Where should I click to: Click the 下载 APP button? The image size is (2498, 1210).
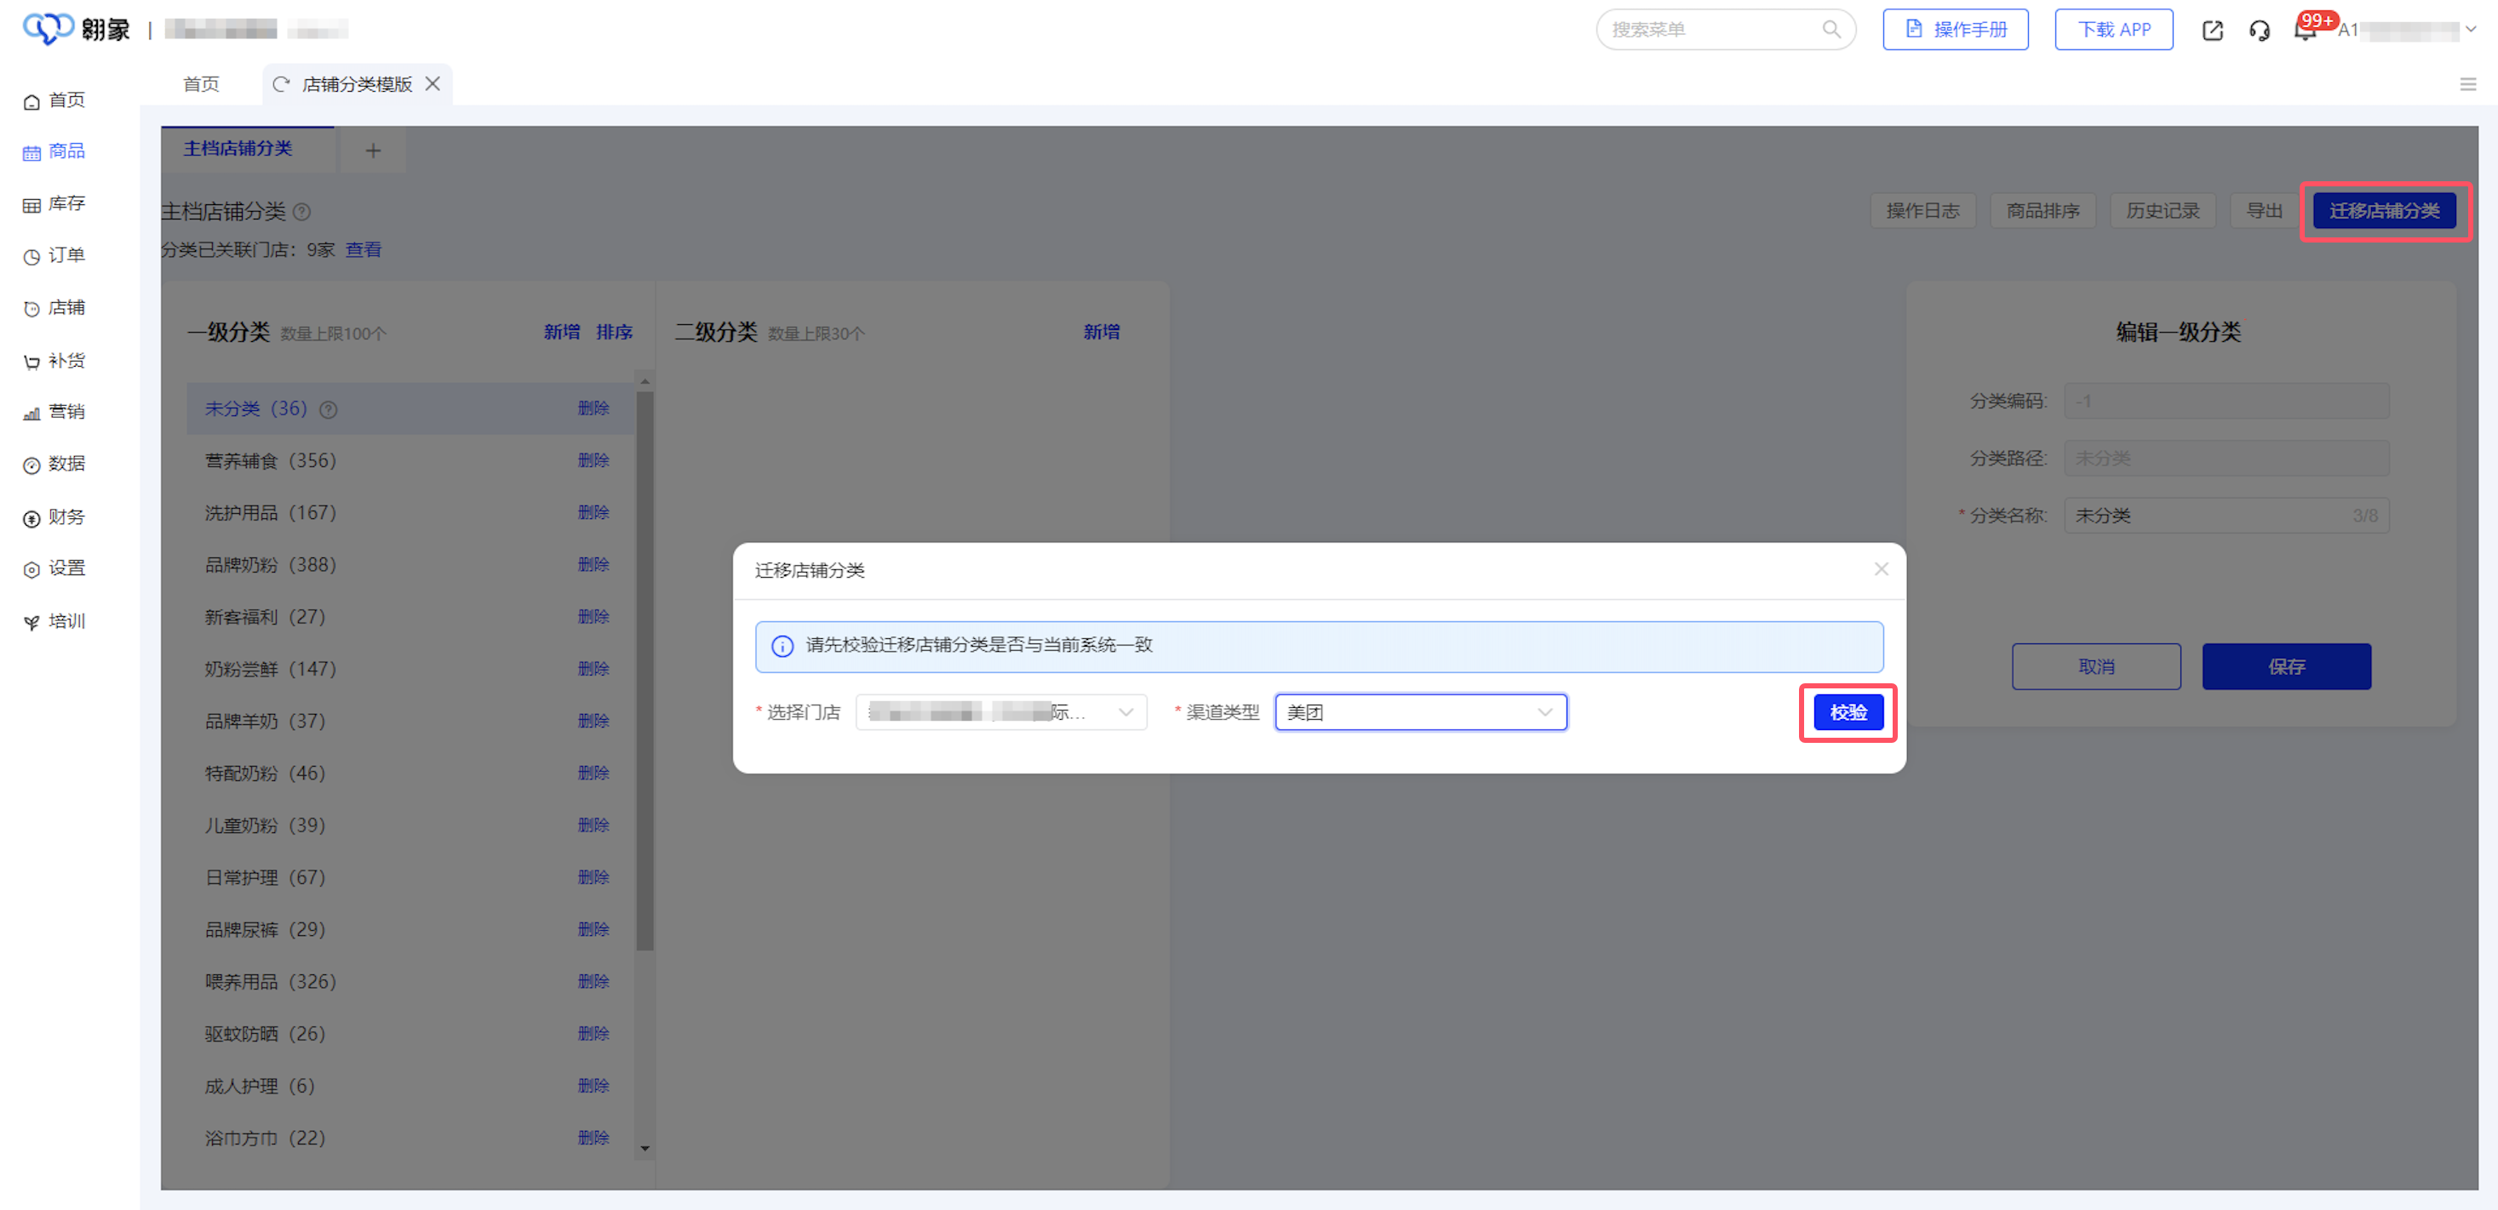pos(2113,29)
